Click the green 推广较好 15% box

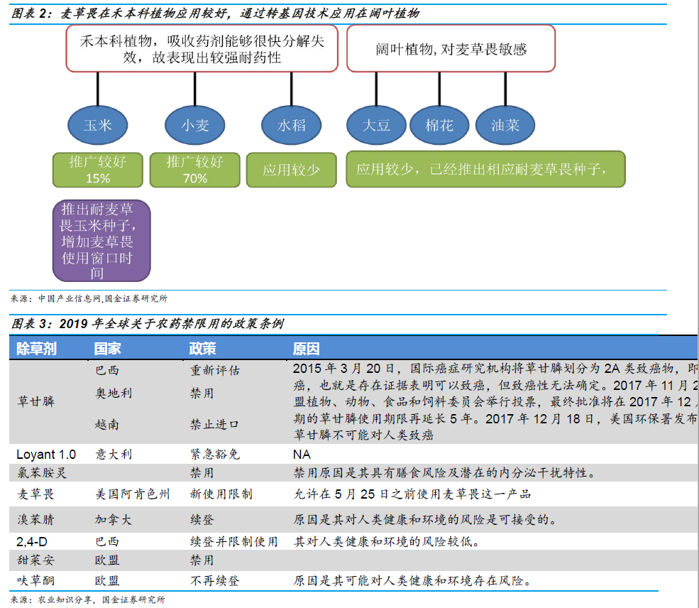(98, 170)
